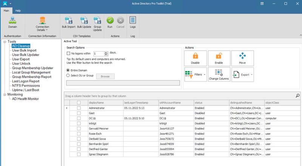Select the Entire Domain radio button
This screenshot has width=302, height=166.
coord(68,70)
